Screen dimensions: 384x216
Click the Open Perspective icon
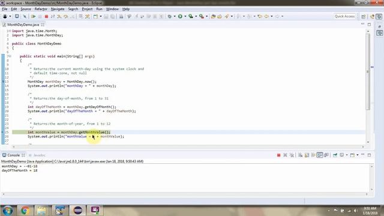pos(364,16)
